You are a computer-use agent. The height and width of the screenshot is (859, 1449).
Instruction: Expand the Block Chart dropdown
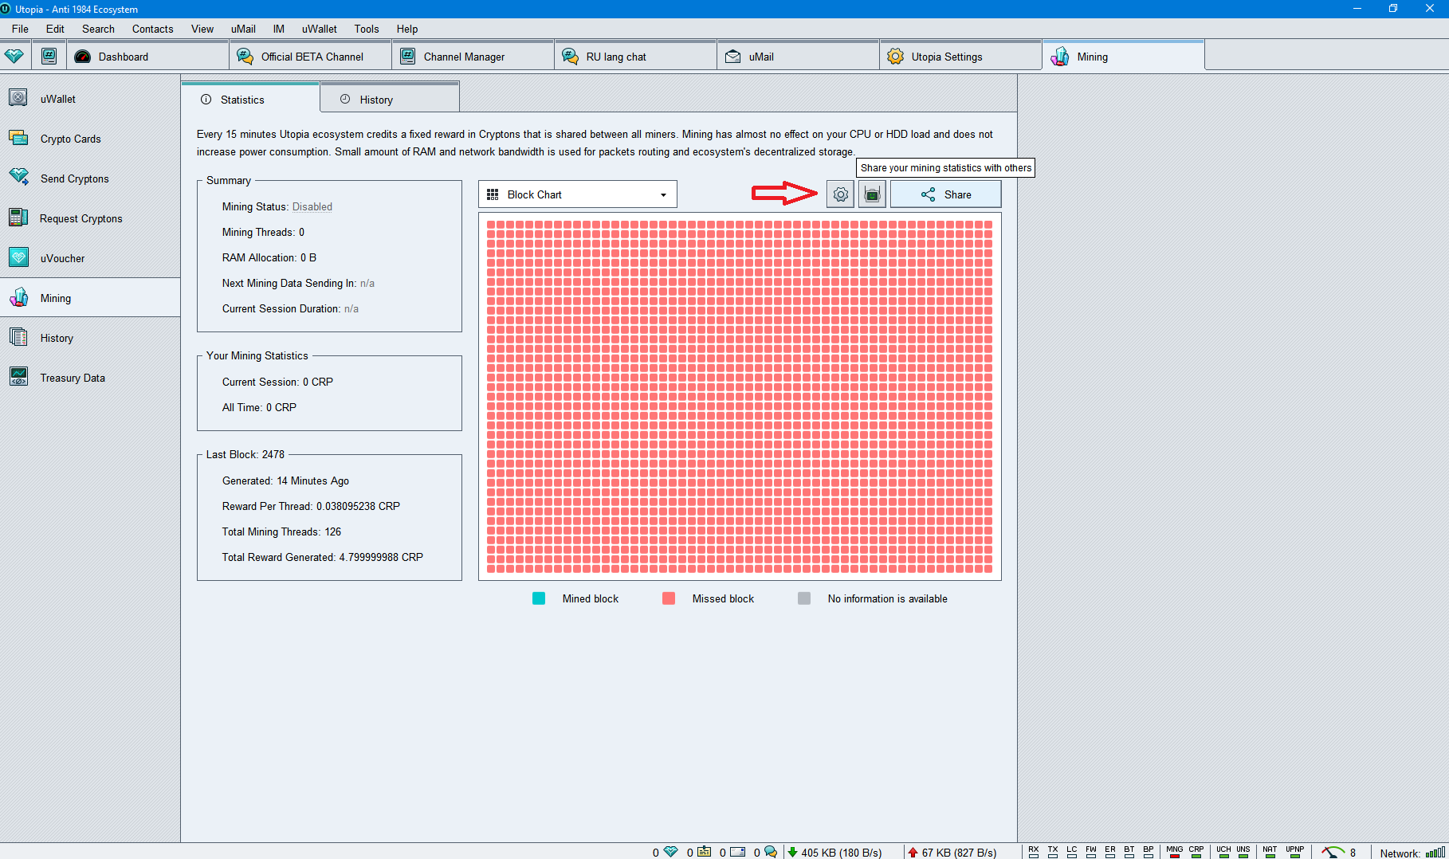coord(577,194)
